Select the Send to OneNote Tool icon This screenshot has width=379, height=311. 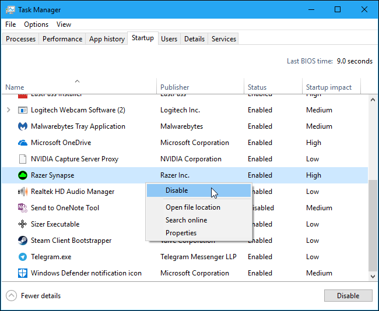[x=23, y=208]
